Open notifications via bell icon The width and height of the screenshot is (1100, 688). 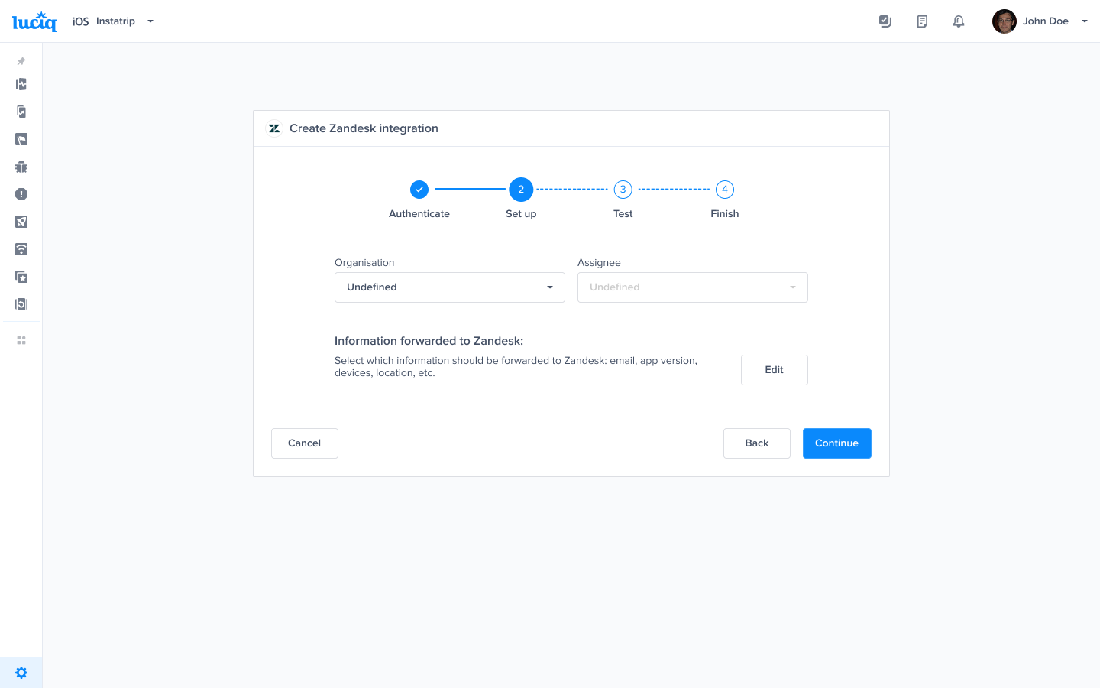[958, 21]
